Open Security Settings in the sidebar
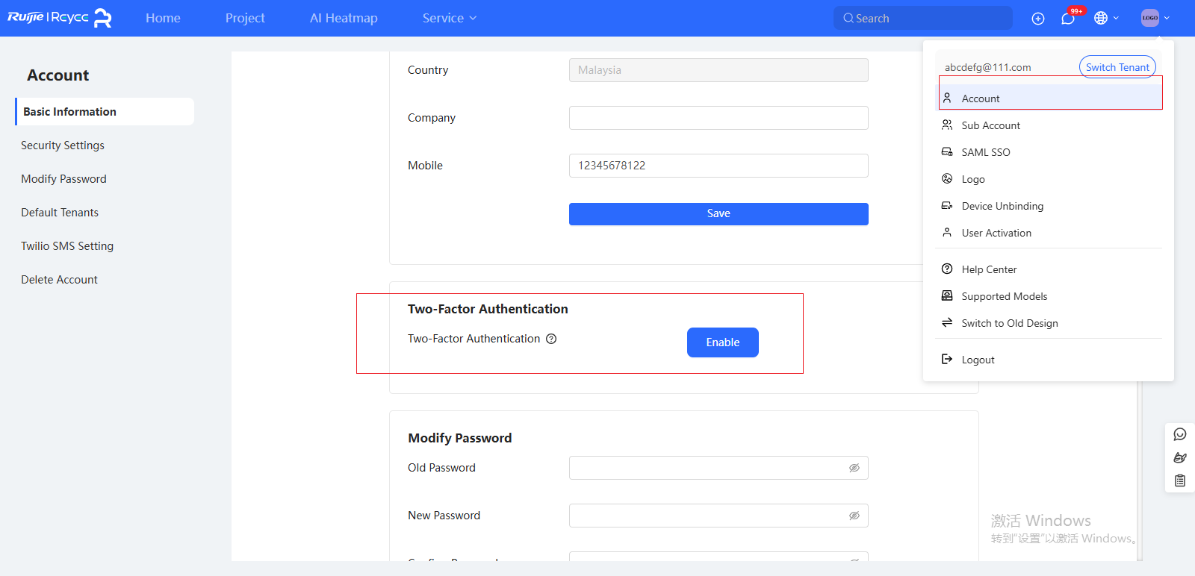The image size is (1195, 576). 63,145
